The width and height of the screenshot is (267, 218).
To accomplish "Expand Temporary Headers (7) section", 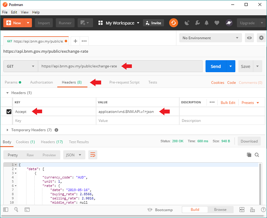I will 7,130.
